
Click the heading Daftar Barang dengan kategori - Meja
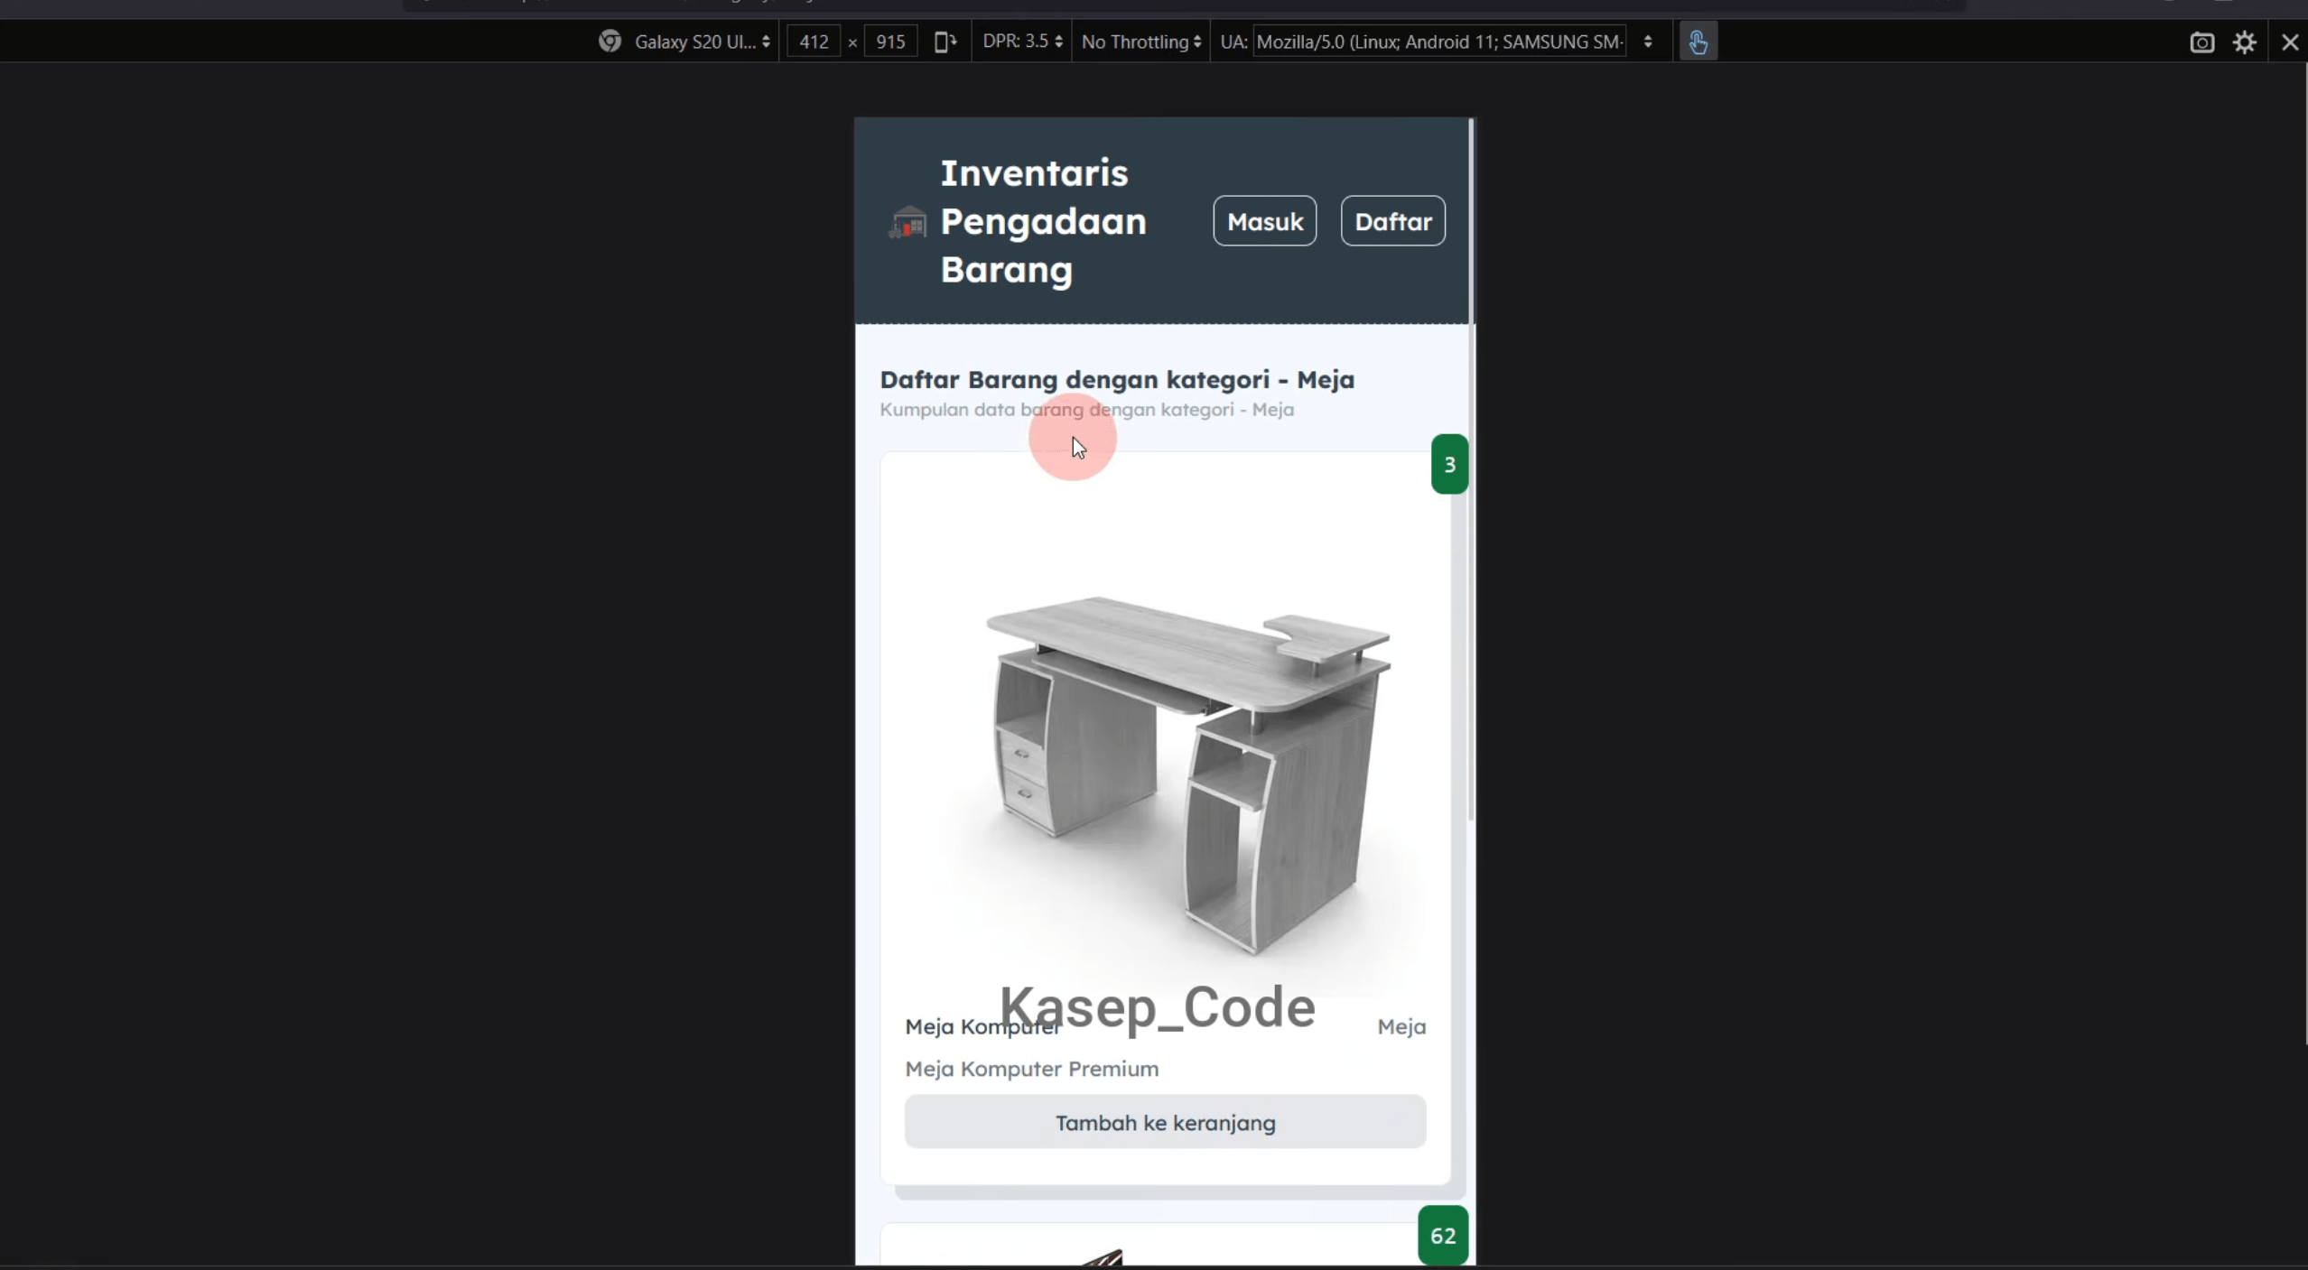[x=1117, y=379]
